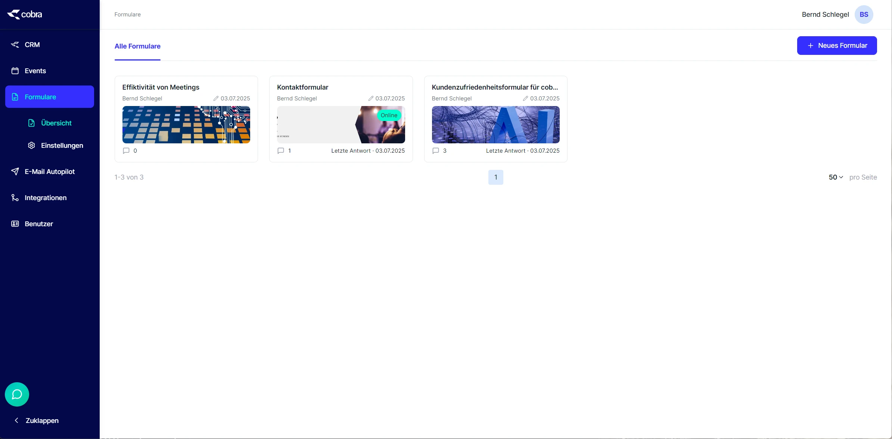Collapse the Formulare sidebar section
This screenshot has width=892, height=439.
click(x=49, y=97)
